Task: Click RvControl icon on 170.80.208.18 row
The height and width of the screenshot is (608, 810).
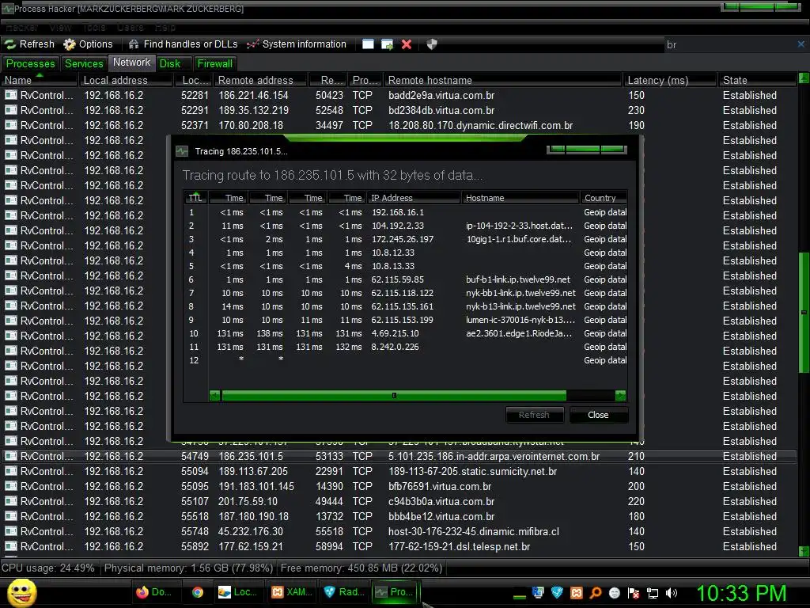Action: [x=11, y=125]
